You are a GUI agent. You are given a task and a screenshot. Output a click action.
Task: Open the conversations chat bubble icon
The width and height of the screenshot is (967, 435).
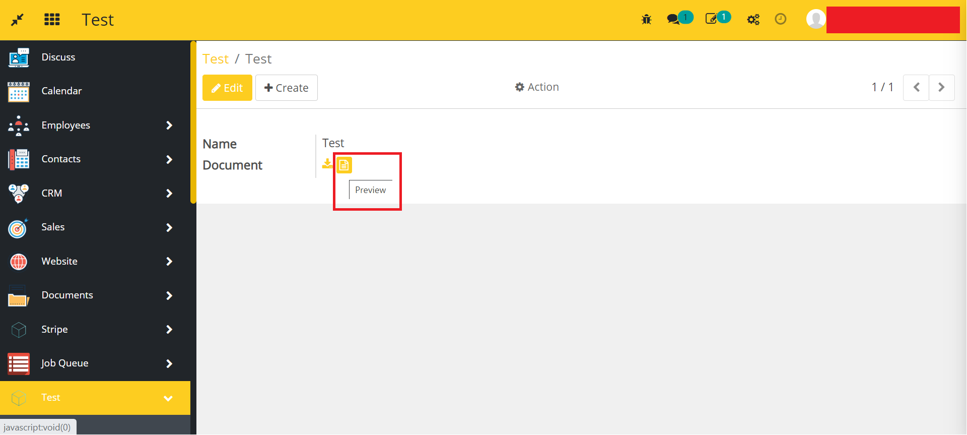(x=673, y=19)
